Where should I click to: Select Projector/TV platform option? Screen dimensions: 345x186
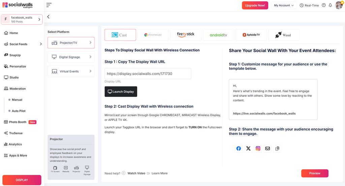[x=71, y=43]
